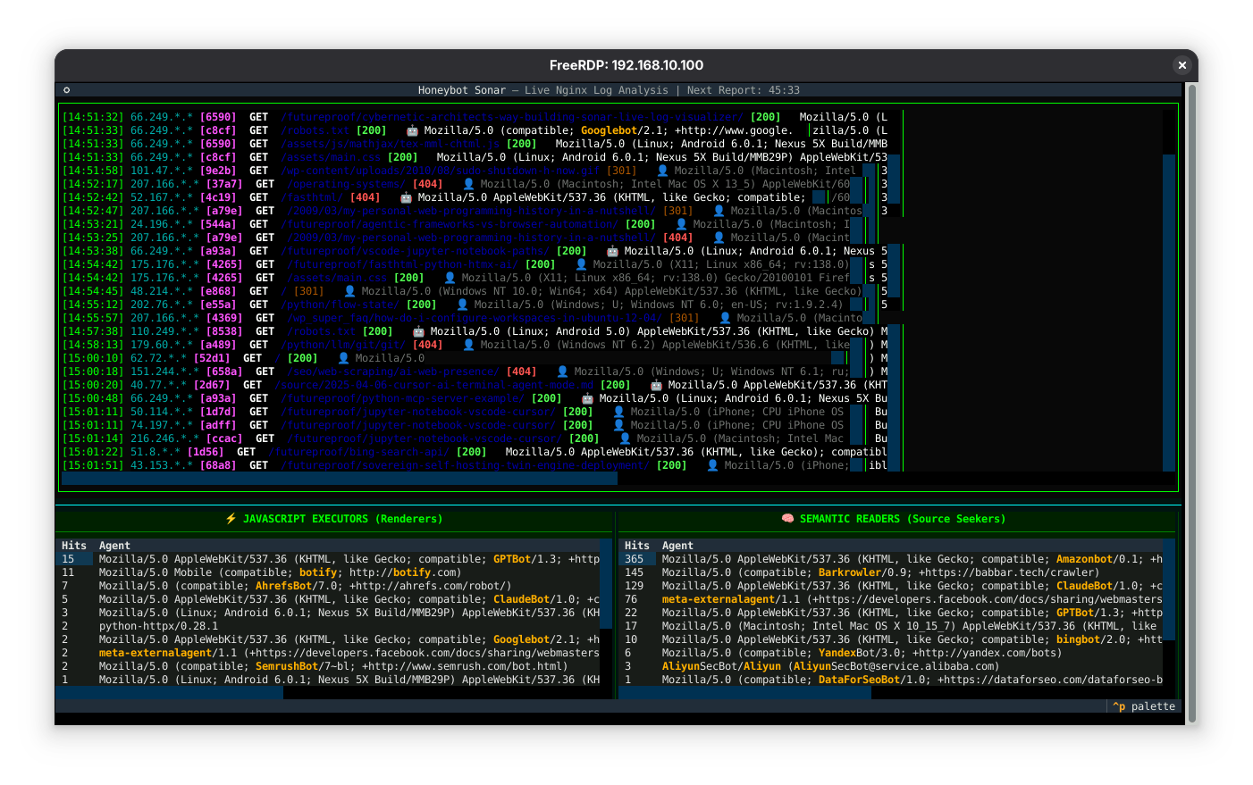Viewport: 1253px width, 785px height.
Task: Click Agent column header in Semantic Readers table
Action: click(677, 546)
